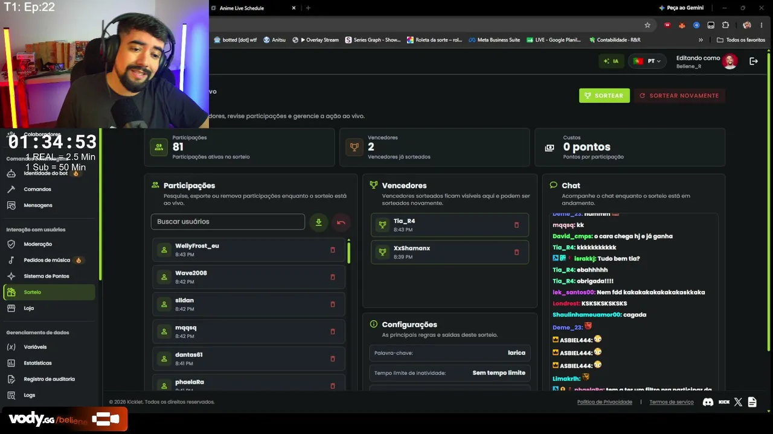Click chat username Shaulinhameuamor00
The image size is (773, 434).
[x=586, y=315]
